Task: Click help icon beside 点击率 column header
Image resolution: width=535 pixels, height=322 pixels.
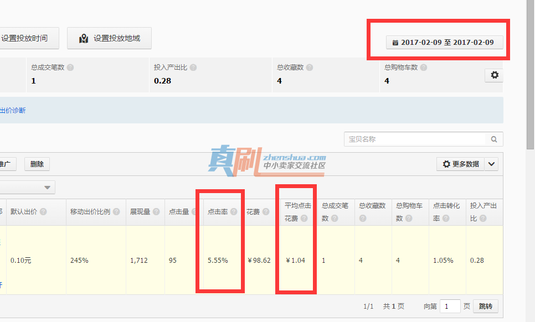Action: (x=234, y=211)
